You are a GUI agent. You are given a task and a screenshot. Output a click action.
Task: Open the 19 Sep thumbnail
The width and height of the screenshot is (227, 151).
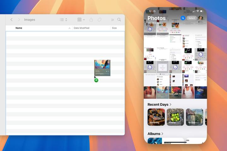click(x=194, y=117)
